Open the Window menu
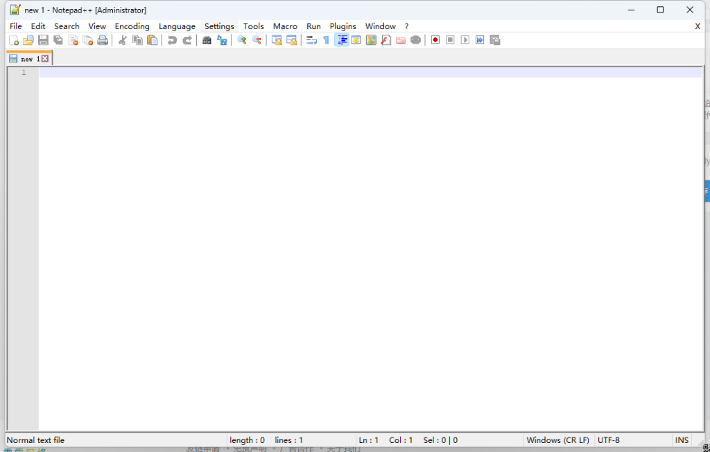Image resolution: width=710 pixels, height=452 pixels. click(x=381, y=26)
